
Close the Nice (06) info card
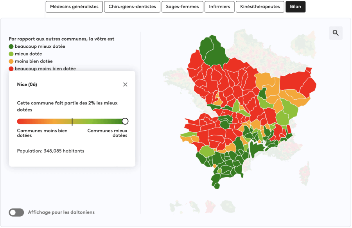point(125,84)
